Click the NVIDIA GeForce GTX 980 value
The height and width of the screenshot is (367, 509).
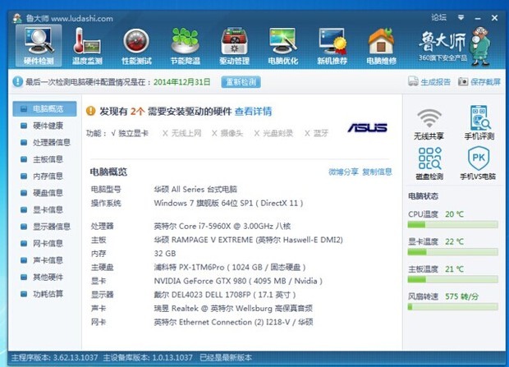(238, 281)
